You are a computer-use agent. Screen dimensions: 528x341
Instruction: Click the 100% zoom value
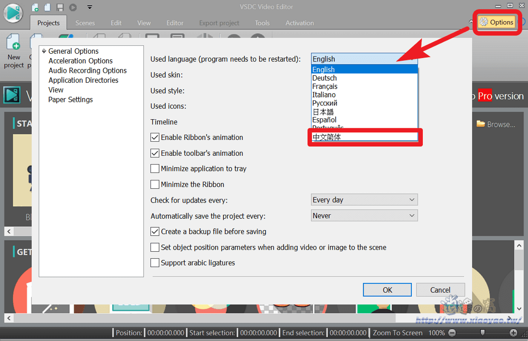[436, 333]
